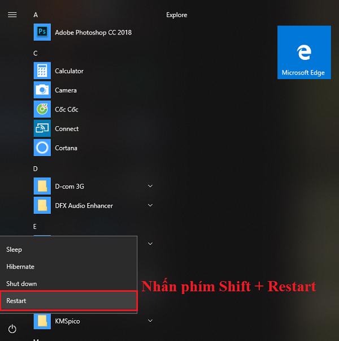The width and height of the screenshot is (339, 341).
Task: Click the DFX Audio Enhancer folder name
Action: pos(84,206)
